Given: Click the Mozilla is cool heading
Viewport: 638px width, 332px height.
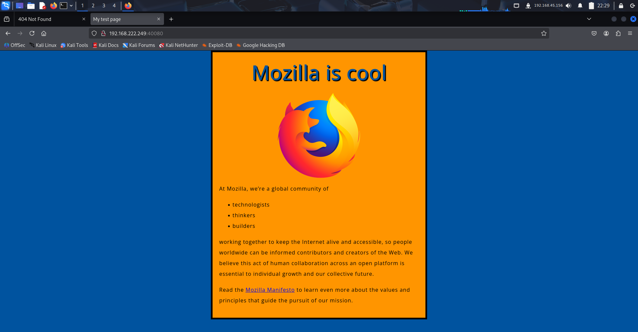Looking at the screenshot, I should tap(319, 73).
